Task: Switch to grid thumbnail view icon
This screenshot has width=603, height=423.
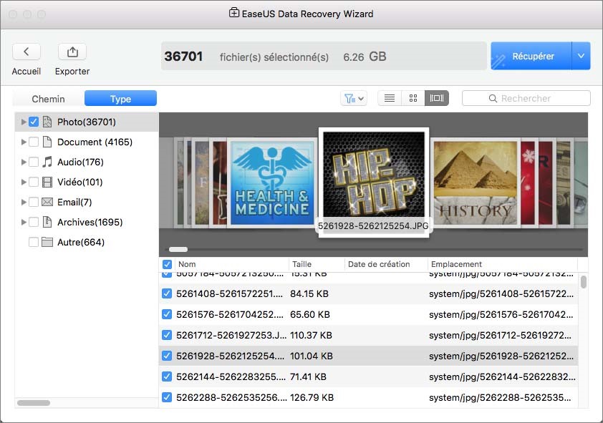Action: coord(413,98)
